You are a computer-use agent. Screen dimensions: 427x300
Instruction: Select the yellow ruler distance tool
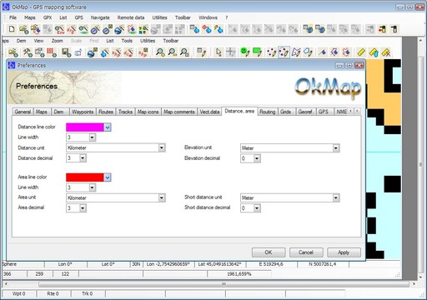click(x=361, y=52)
